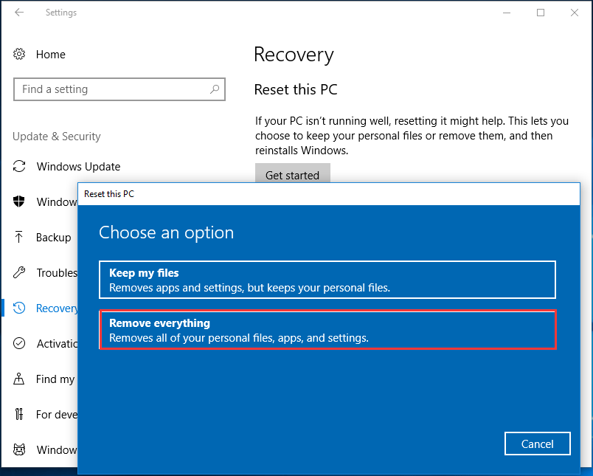Screen dimensions: 593x476
Task: Click the Update & Security heading
Action: pos(57,137)
